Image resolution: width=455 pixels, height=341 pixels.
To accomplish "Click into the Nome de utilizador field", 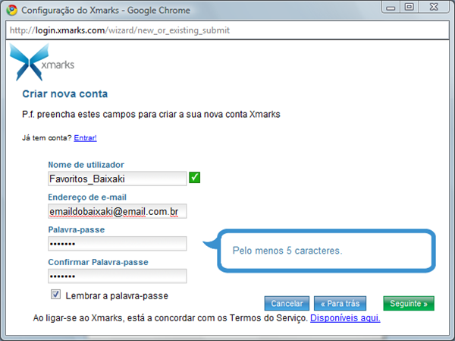I will tap(118, 178).
